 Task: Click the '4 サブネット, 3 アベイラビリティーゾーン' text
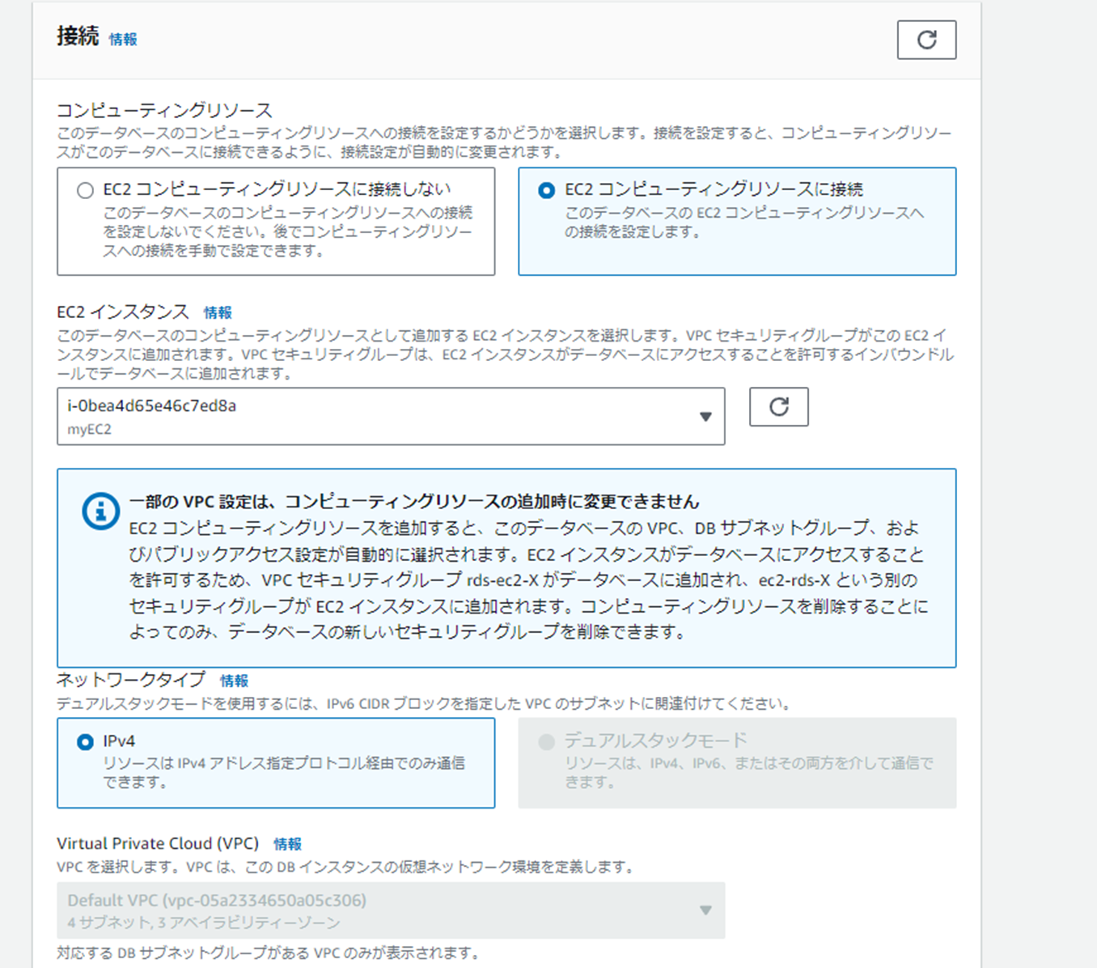(204, 923)
